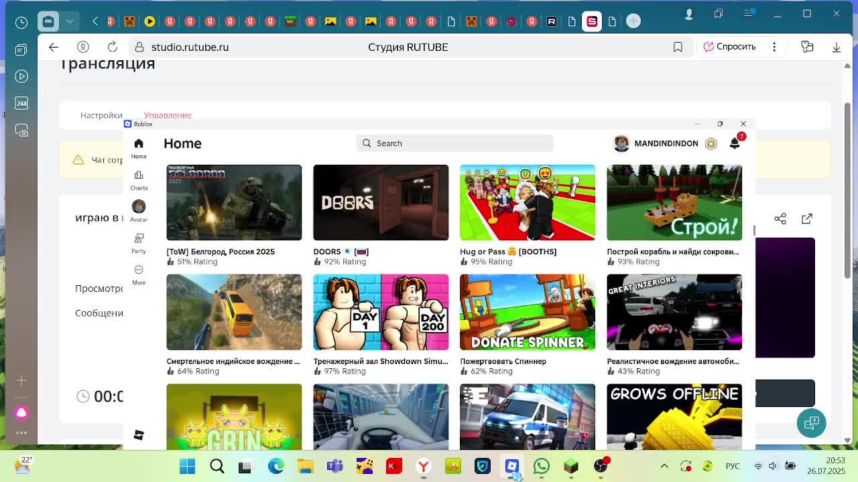The image size is (858, 482).
Task: Switch to the browser tab with the play icon
Action: [149, 21]
